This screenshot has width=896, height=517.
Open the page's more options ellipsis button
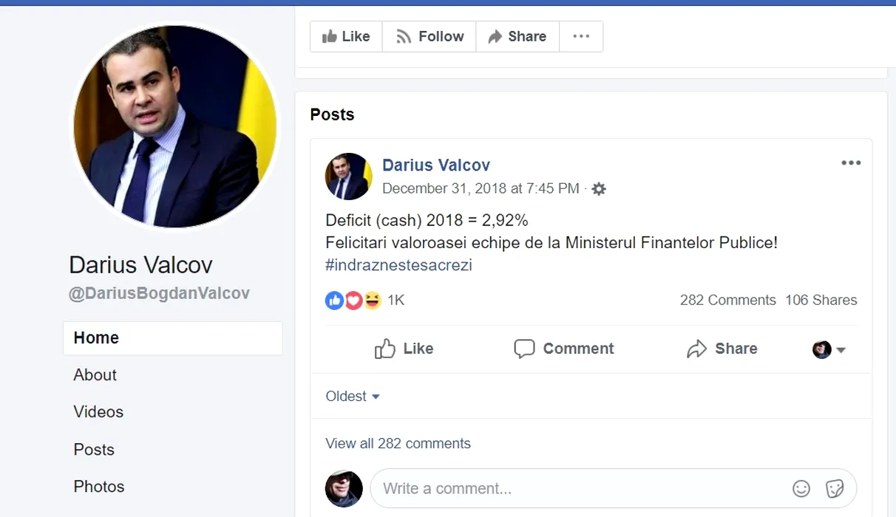(x=581, y=36)
